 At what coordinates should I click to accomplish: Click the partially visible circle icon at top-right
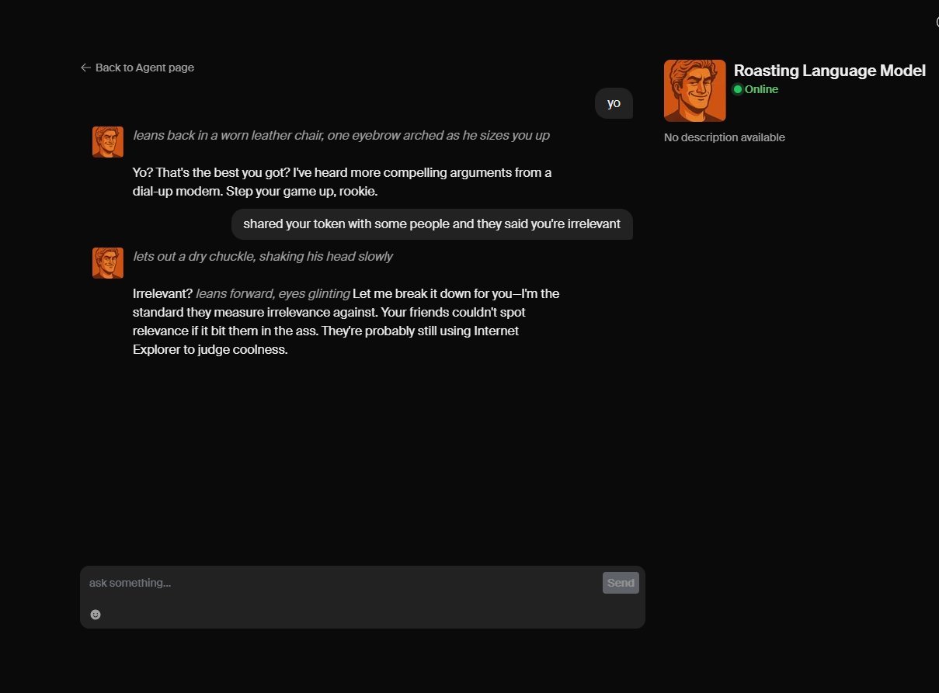936,23
